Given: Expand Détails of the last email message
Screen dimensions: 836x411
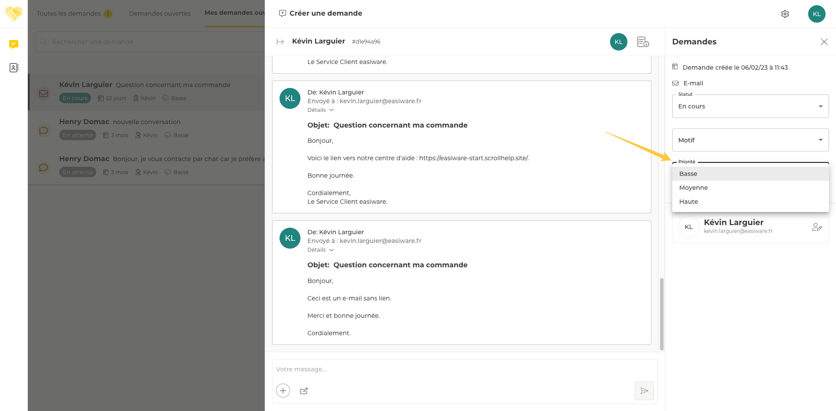Looking at the screenshot, I should click(320, 250).
